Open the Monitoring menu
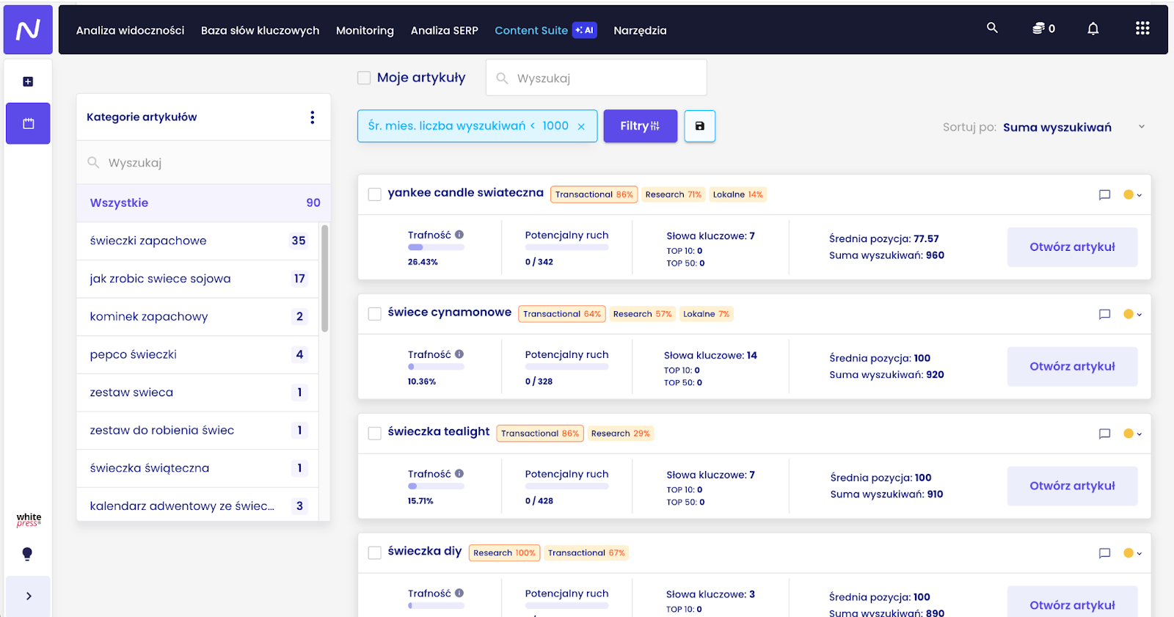The image size is (1174, 617). point(365,30)
